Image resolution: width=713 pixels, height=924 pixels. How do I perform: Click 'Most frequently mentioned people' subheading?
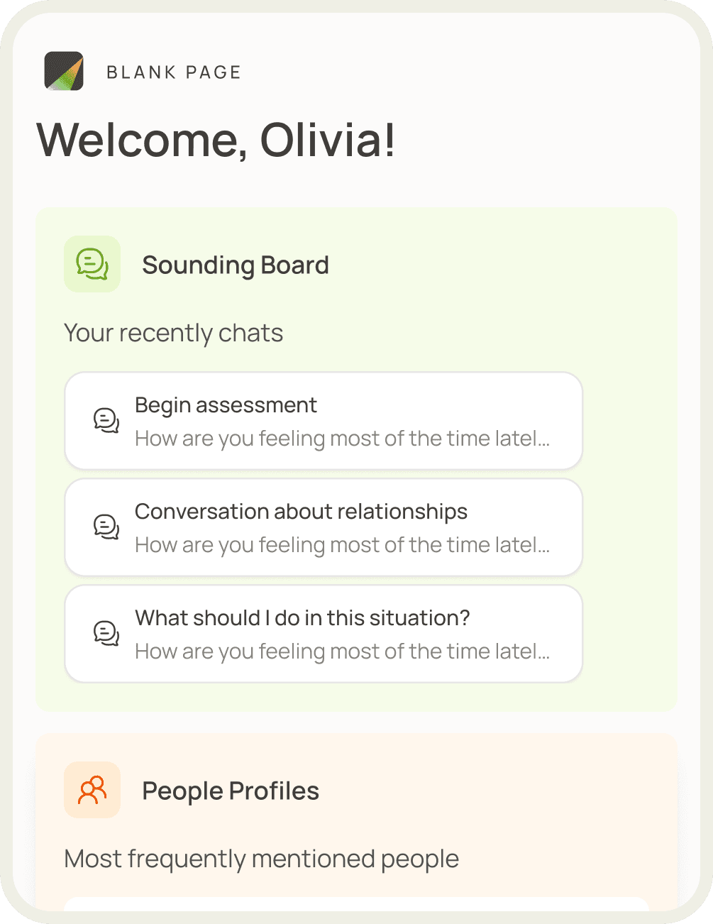point(261,859)
